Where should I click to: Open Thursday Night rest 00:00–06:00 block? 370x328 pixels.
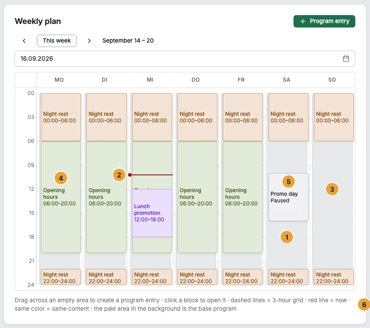(197, 117)
